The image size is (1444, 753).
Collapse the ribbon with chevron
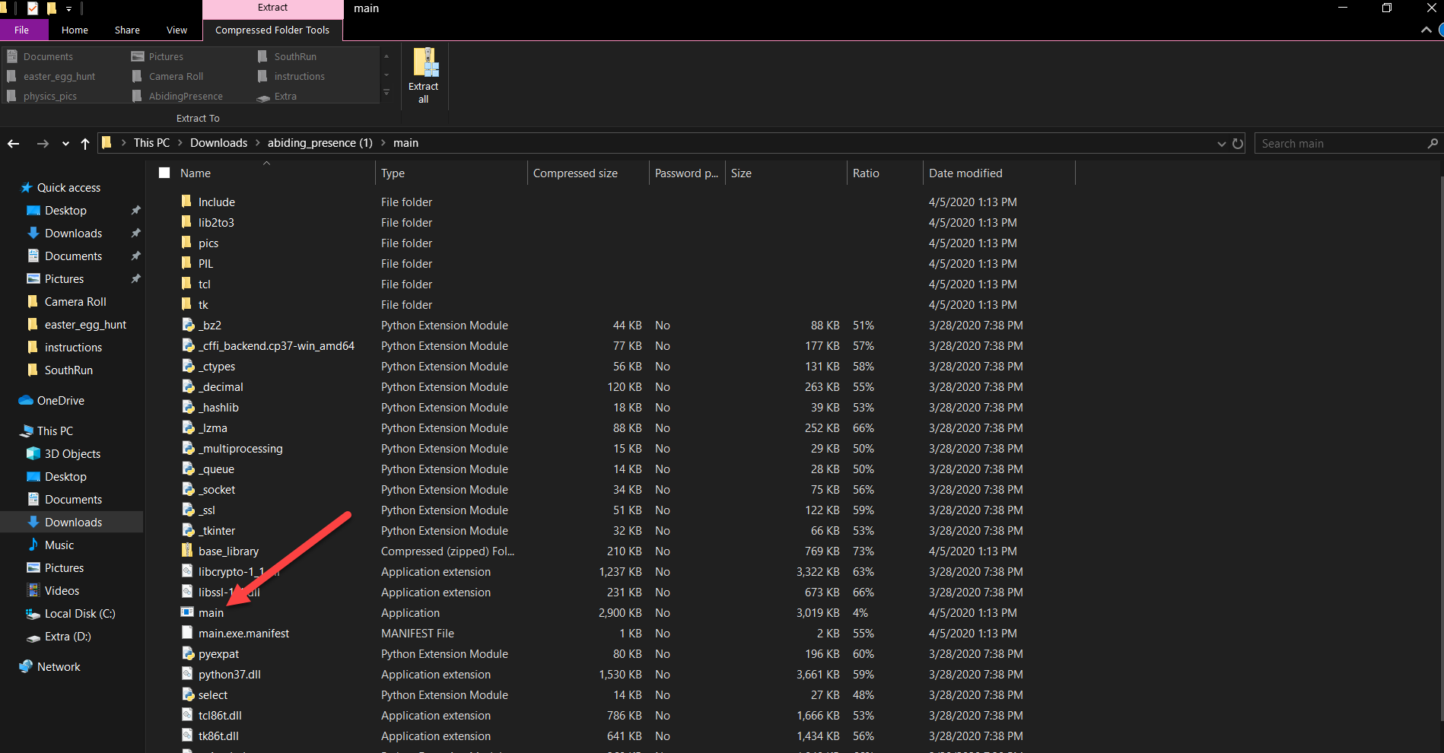pos(1426,30)
